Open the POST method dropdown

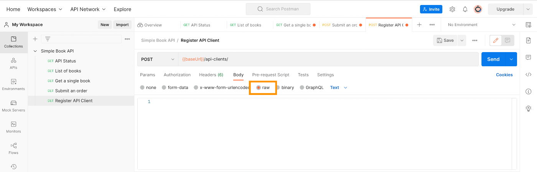click(158, 59)
